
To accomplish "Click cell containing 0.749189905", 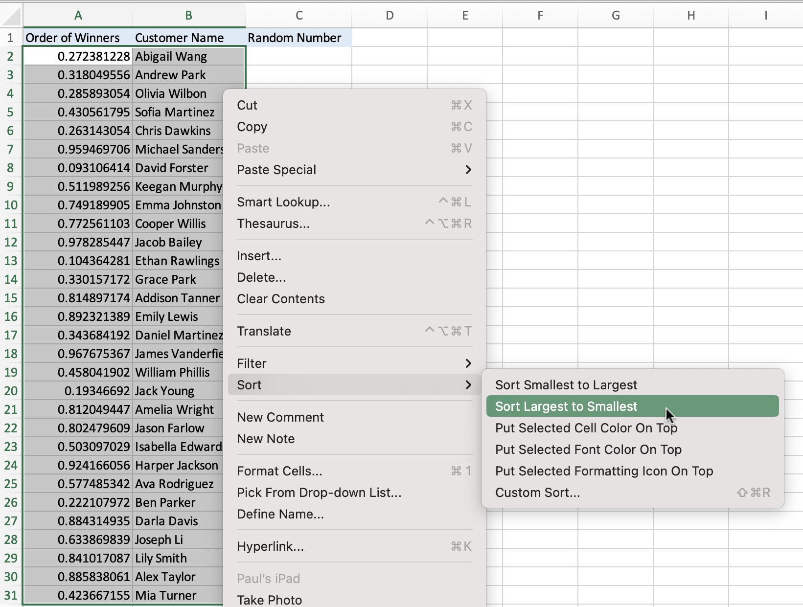I will [x=78, y=205].
